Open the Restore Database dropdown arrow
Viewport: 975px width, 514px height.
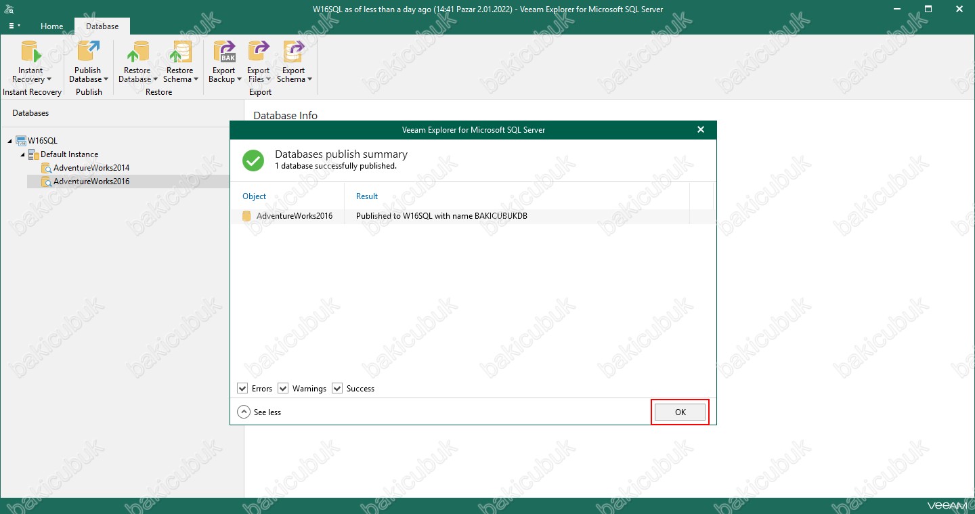click(x=155, y=80)
